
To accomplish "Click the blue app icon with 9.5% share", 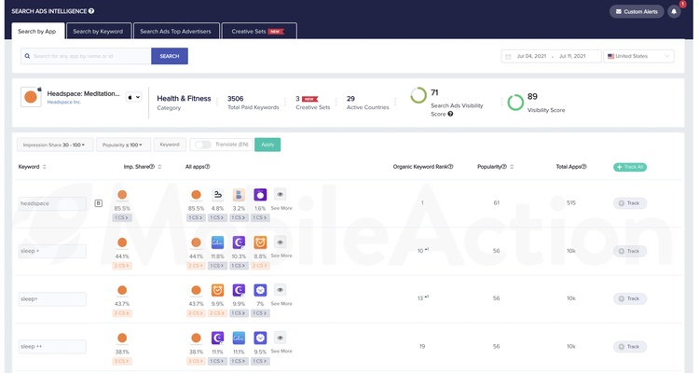I will click(260, 338).
